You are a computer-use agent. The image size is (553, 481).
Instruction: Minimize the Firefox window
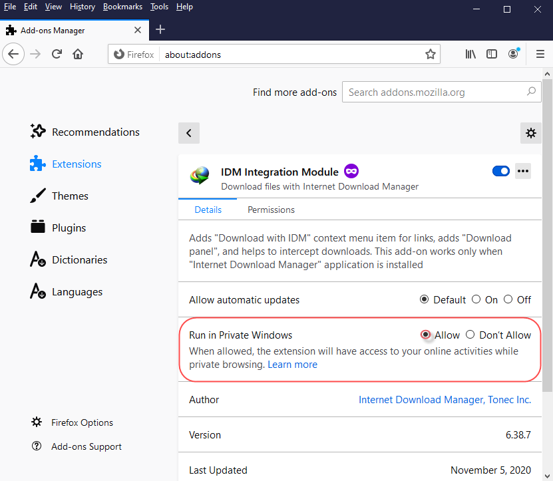(x=476, y=9)
